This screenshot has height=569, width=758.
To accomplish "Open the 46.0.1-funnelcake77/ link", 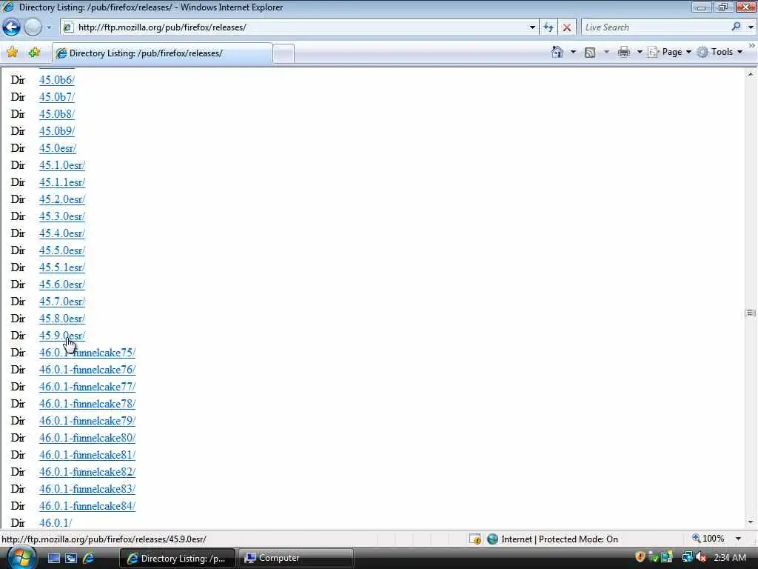I will (87, 386).
